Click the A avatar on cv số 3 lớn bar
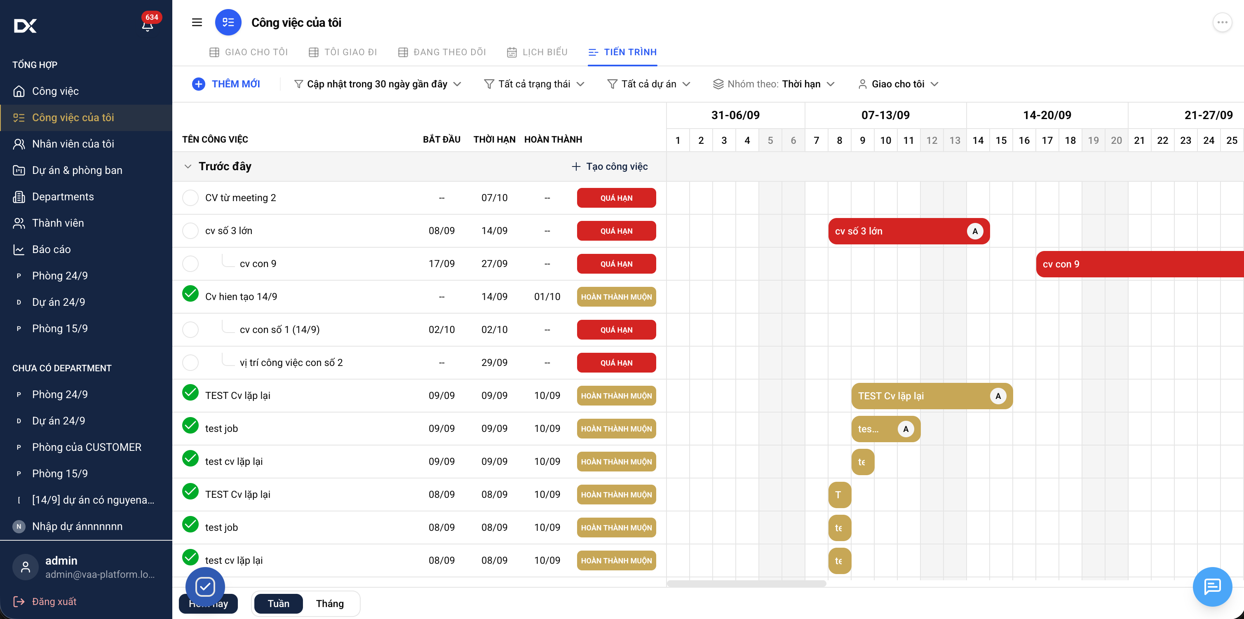The height and width of the screenshot is (619, 1244). coord(975,231)
